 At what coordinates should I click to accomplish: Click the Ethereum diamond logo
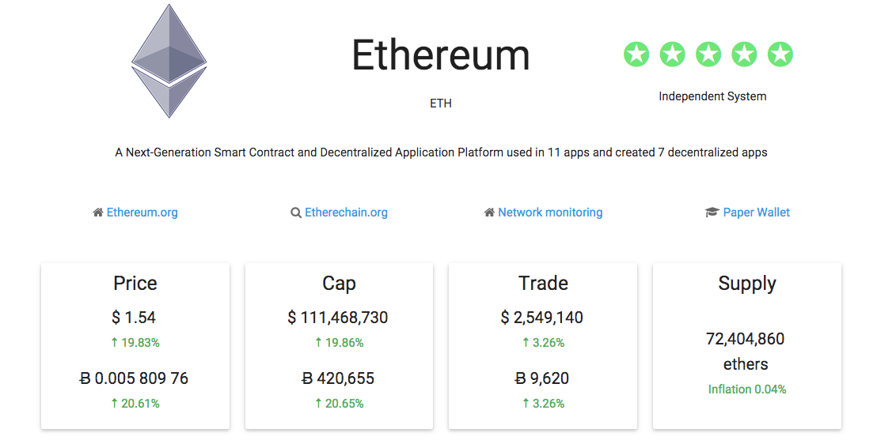[169, 61]
